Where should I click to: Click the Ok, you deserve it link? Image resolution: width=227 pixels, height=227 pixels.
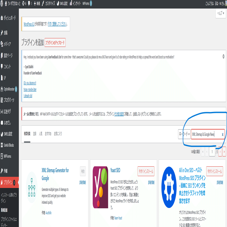pos(30,83)
